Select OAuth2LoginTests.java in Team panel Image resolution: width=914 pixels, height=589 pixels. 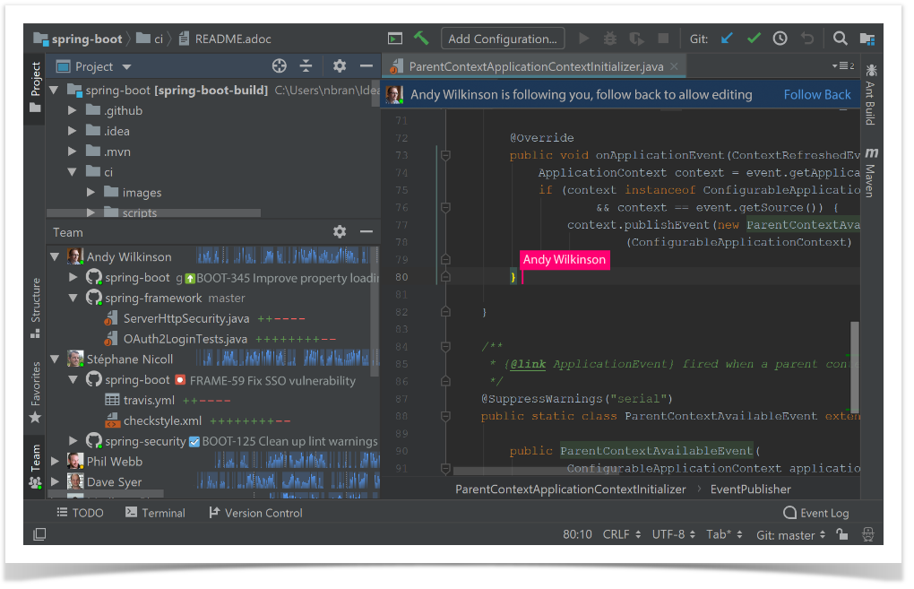(x=185, y=339)
